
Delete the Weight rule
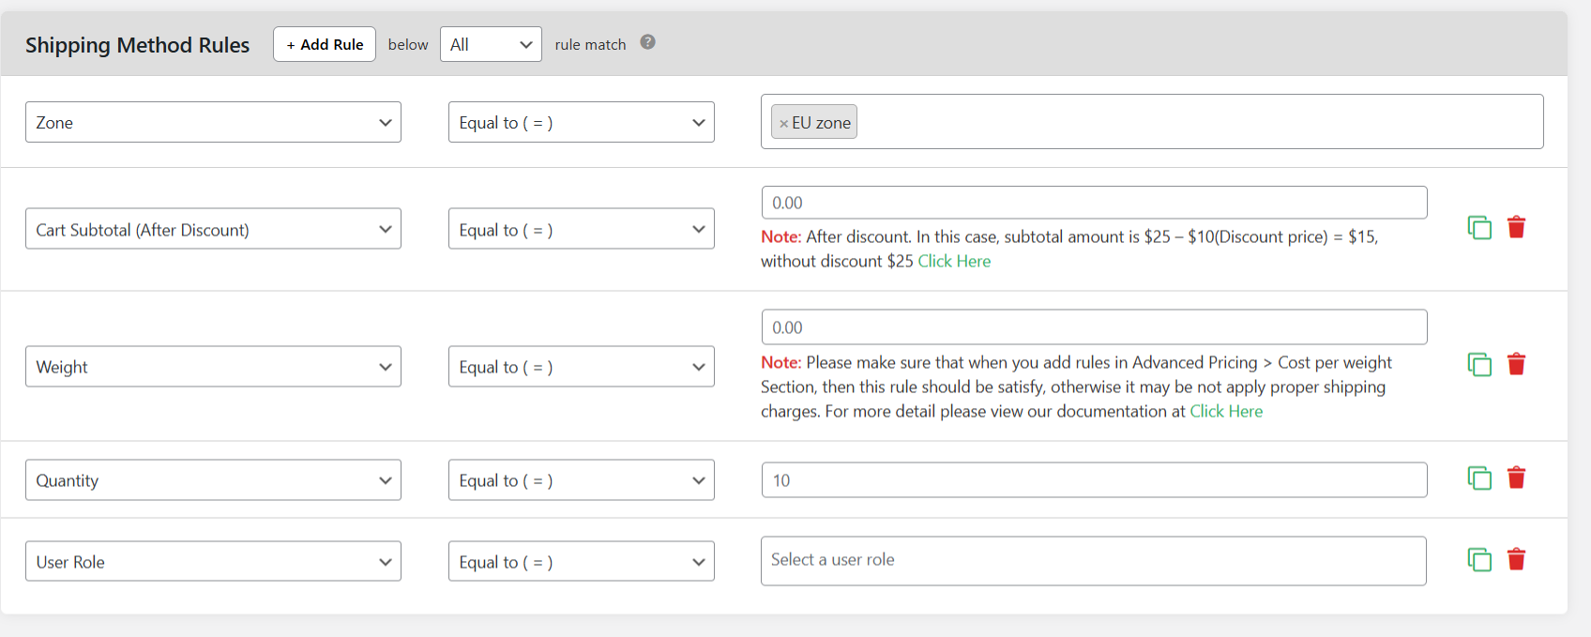coord(1516,364)
